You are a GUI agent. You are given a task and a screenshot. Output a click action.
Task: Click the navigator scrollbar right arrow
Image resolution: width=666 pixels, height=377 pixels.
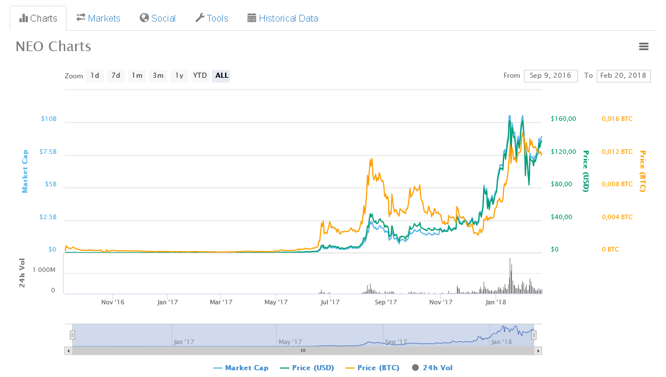pos(538,351)
